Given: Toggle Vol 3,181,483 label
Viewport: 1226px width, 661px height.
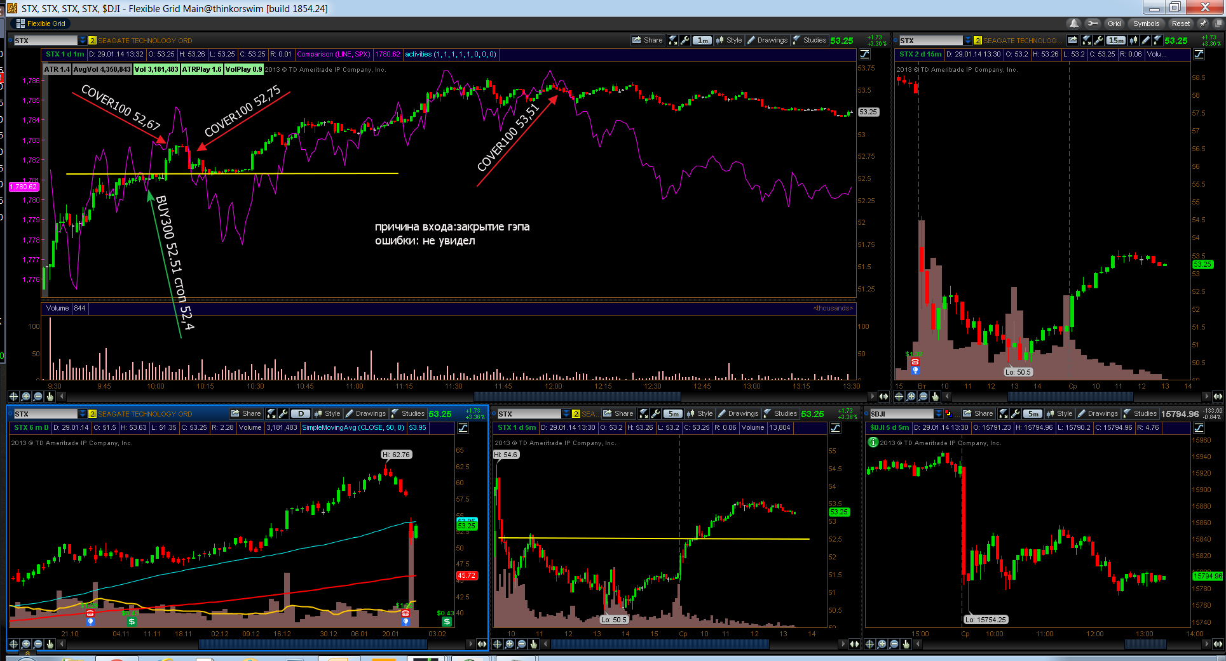Looking at the screenshot, I should (156, 69).
